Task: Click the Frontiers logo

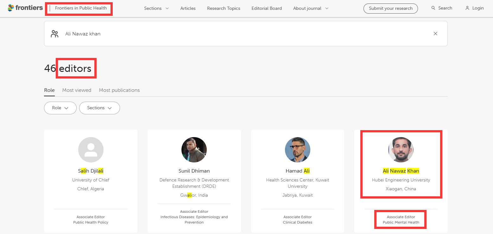Action: pos(25,8)
